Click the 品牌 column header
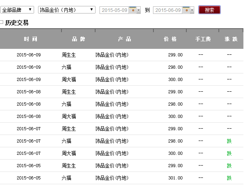The height and width of the screenshot is (187, 245). (x=78, y=39)
